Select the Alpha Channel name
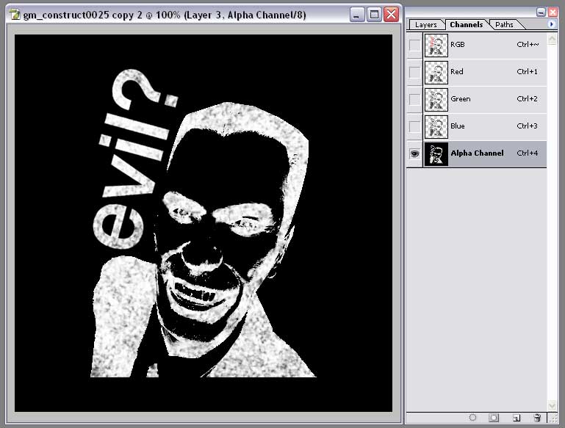Screen dimensions: 565x428 477,153
